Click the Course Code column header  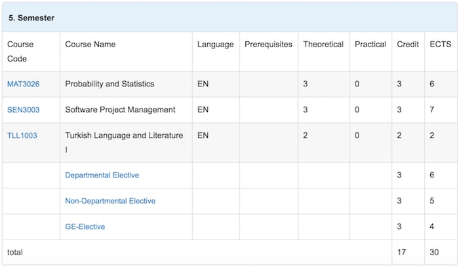tap(20, 51)
